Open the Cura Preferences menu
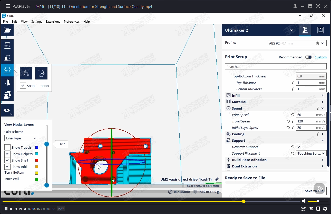Screen dimensions: 331x214 pos(72,22)
